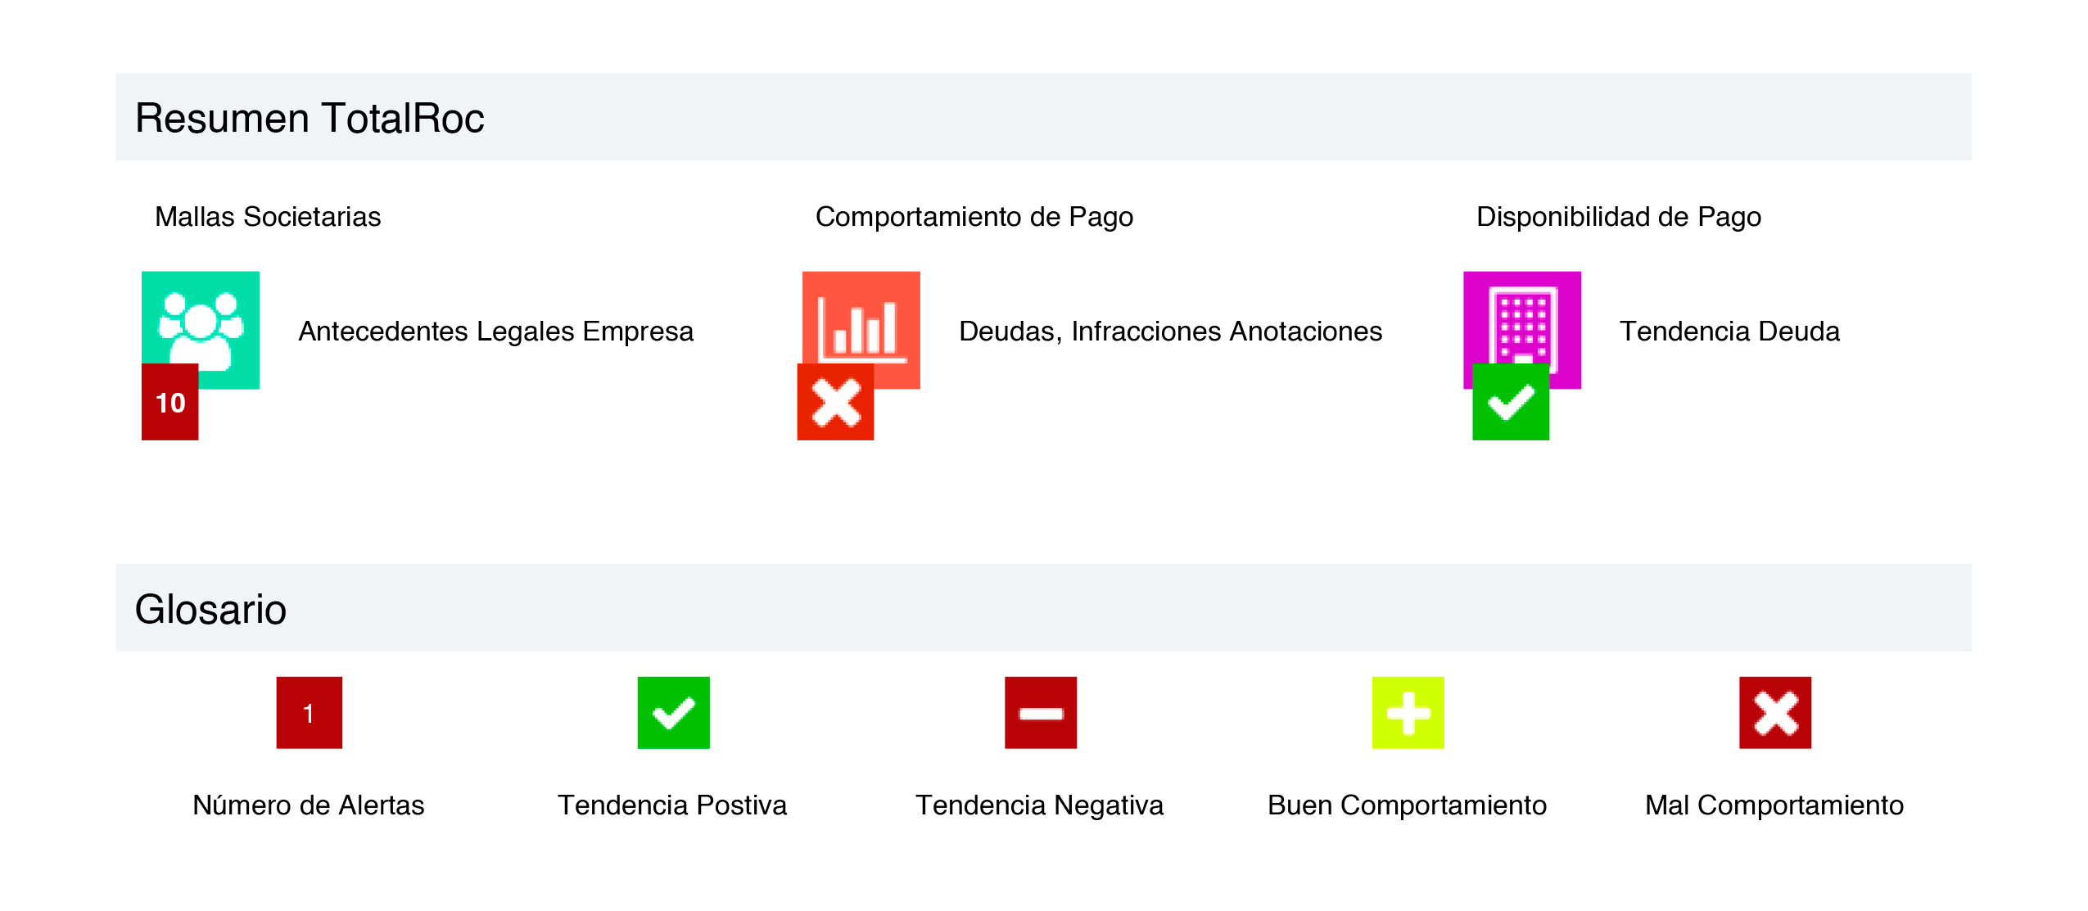Click the green checkmark badge on building icon

point(1511,402)
